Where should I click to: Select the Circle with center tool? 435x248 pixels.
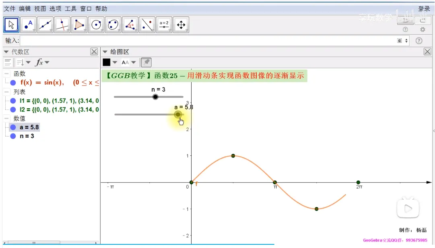click(96, 25)
